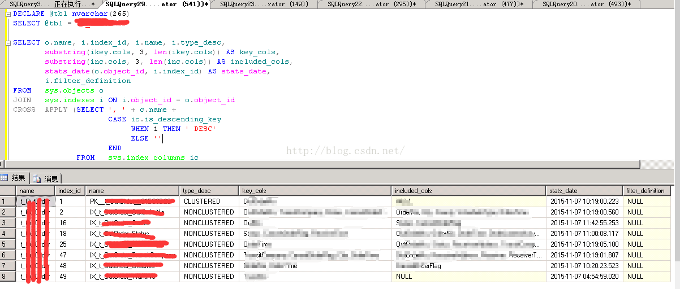The width and height of the screenshot is (680, 289).
Task: Click index_id cell with value 48
Action: pyautogui.click(x=70, y=265)
